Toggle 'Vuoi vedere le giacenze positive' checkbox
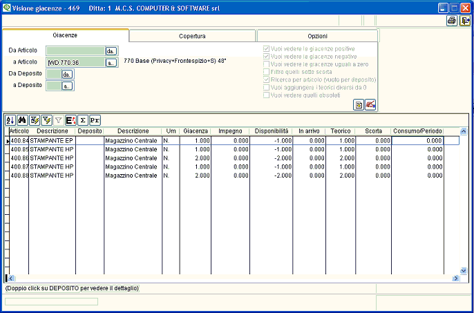Image resolution: width=474 pixels, height=313 pixels. (266, 48)
